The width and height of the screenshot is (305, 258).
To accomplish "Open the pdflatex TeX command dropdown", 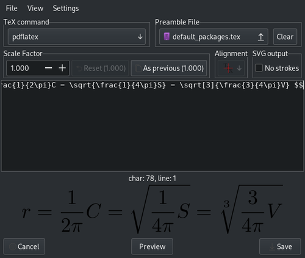I will click(77, 37).
